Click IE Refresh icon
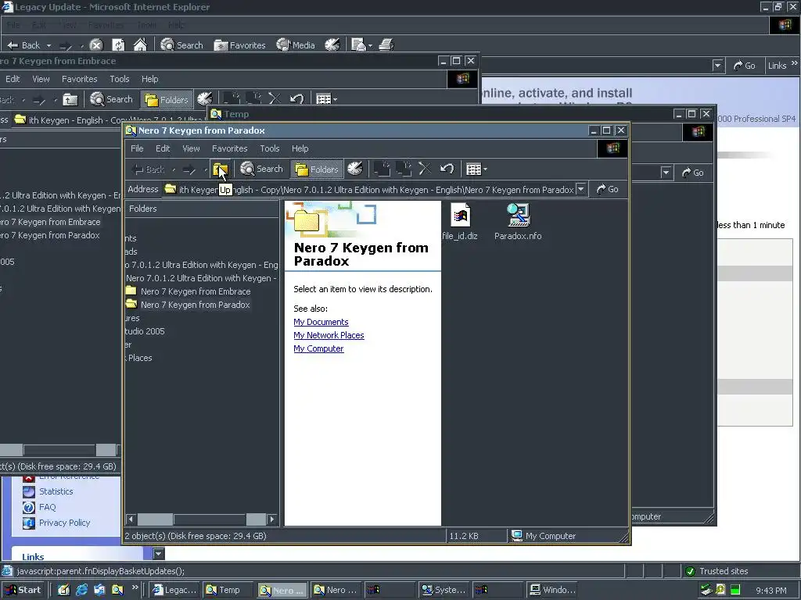The width and height of the screenshot is (801, 600). tap(118, 45)
